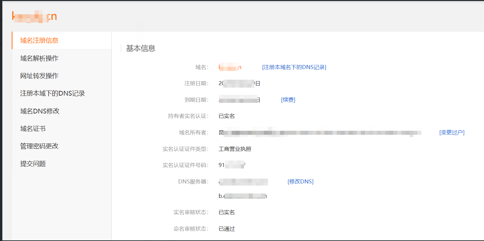
Task: Click the 已通过 naming review status
Action: click(227, 229)
